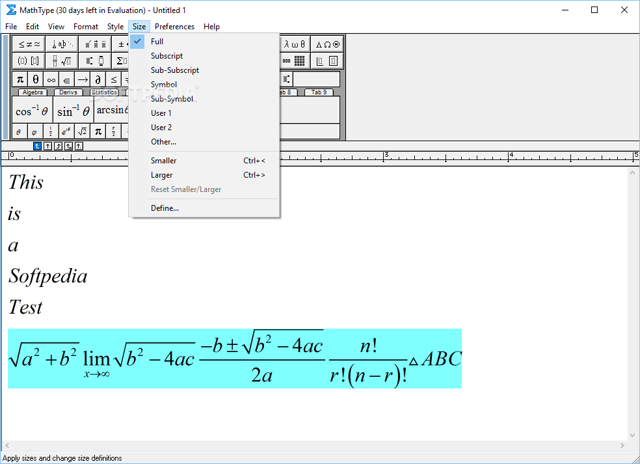
Task: Insert right arrow symbol
Action: 83,79
